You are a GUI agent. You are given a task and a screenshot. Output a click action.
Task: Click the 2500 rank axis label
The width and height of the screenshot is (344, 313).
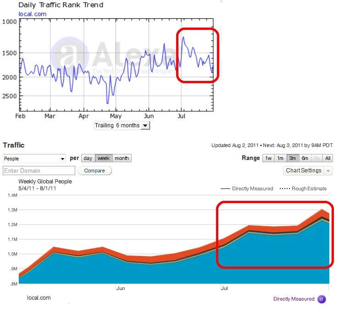(x=10, y=96)
